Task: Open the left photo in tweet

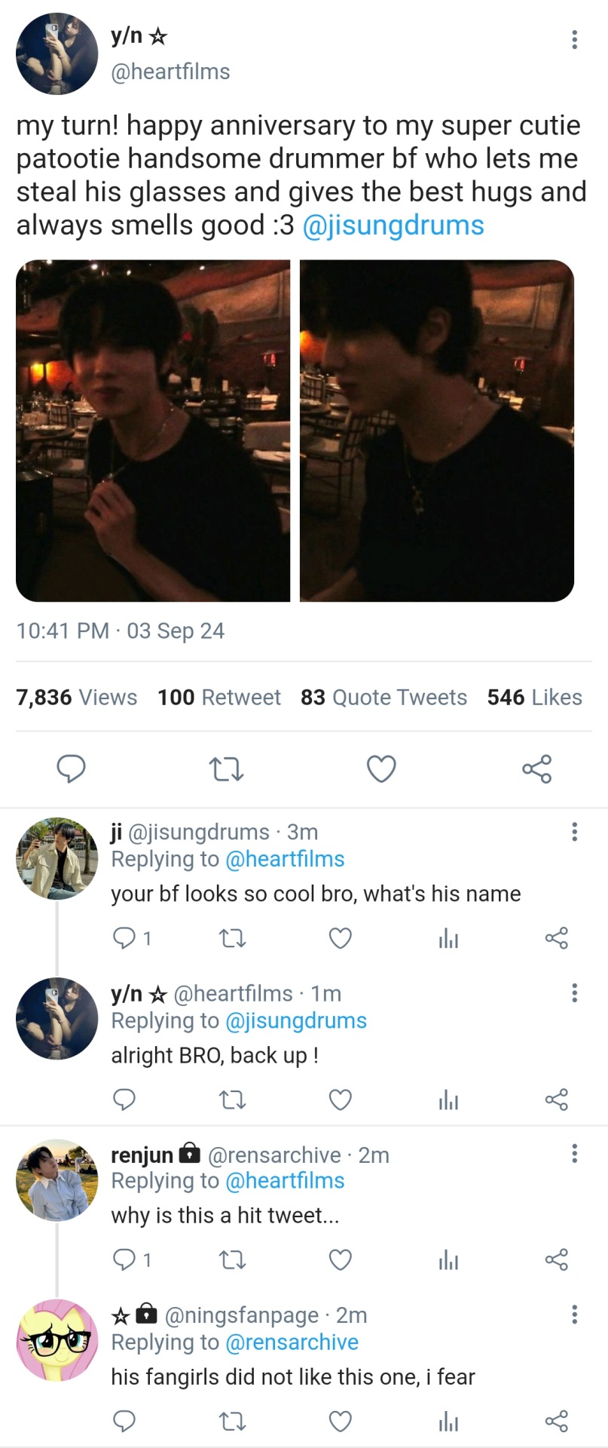Action: [x=153, y=431]
